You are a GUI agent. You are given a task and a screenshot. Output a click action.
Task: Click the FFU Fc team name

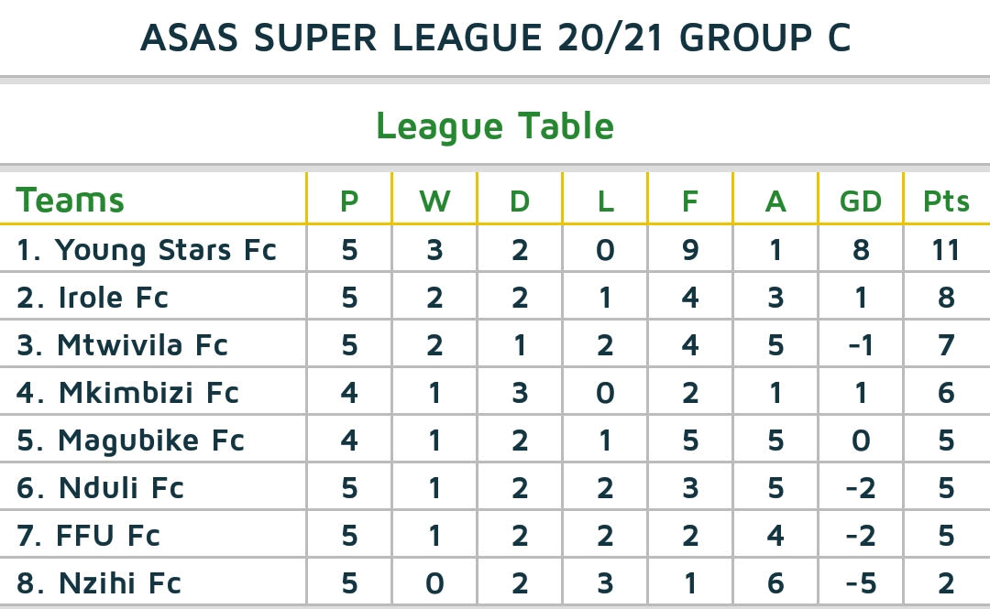click(88, 535)
